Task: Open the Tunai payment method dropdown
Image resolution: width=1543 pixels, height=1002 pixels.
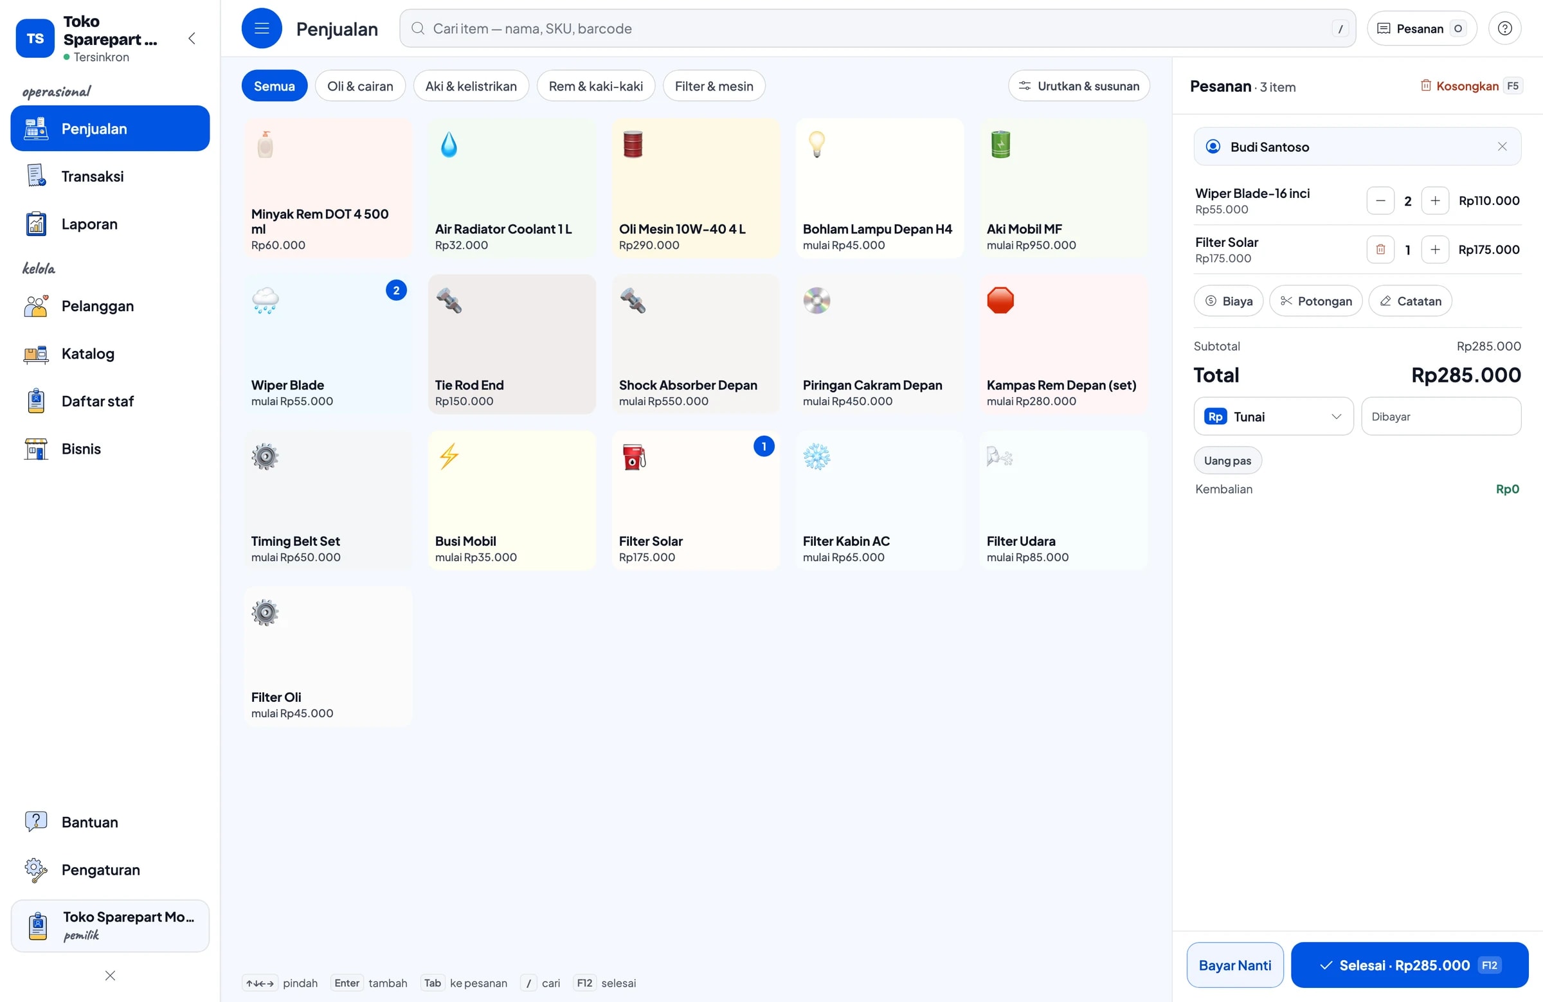Action: coord(1272,416)
